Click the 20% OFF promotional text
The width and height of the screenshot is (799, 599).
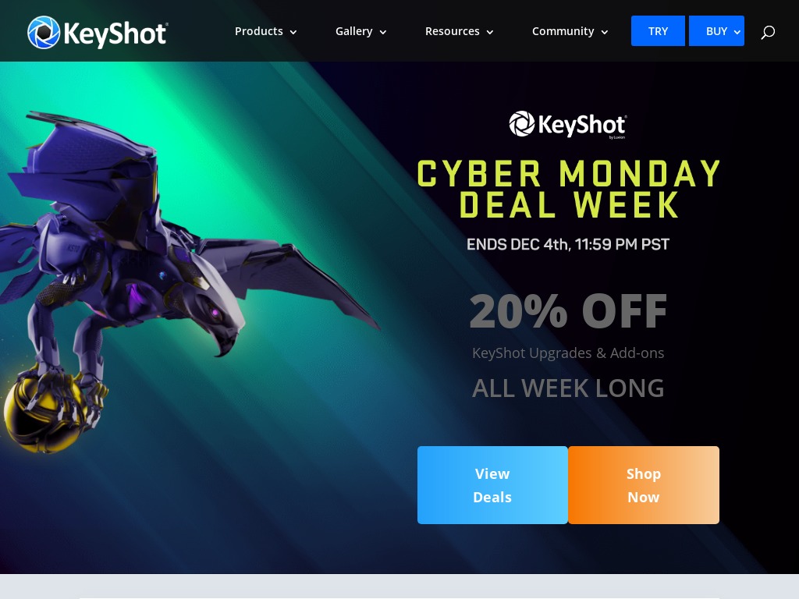pos(568,310)
